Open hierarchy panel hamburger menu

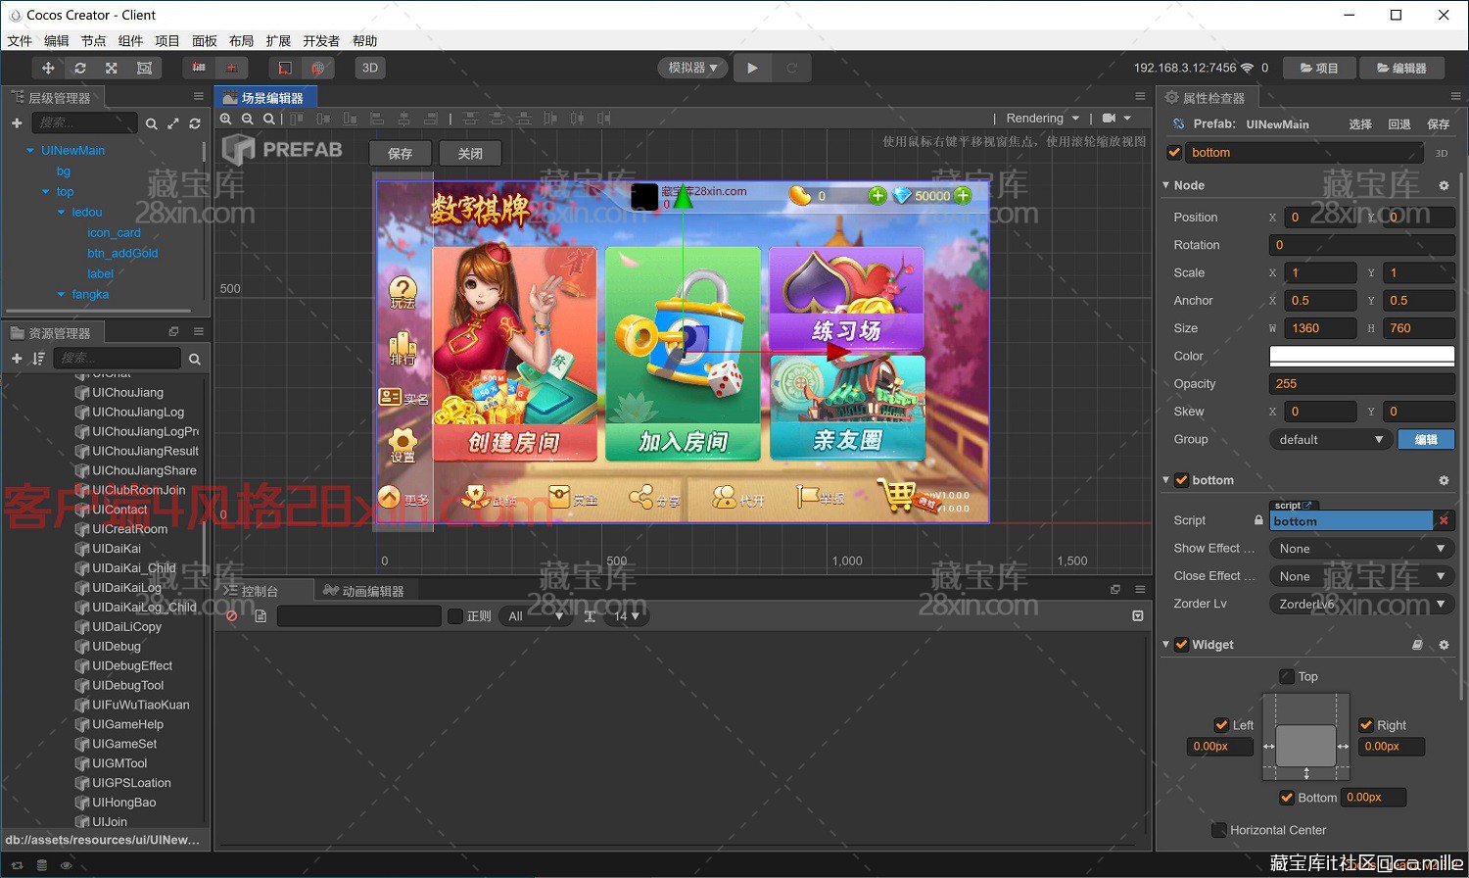click(199, 96)
